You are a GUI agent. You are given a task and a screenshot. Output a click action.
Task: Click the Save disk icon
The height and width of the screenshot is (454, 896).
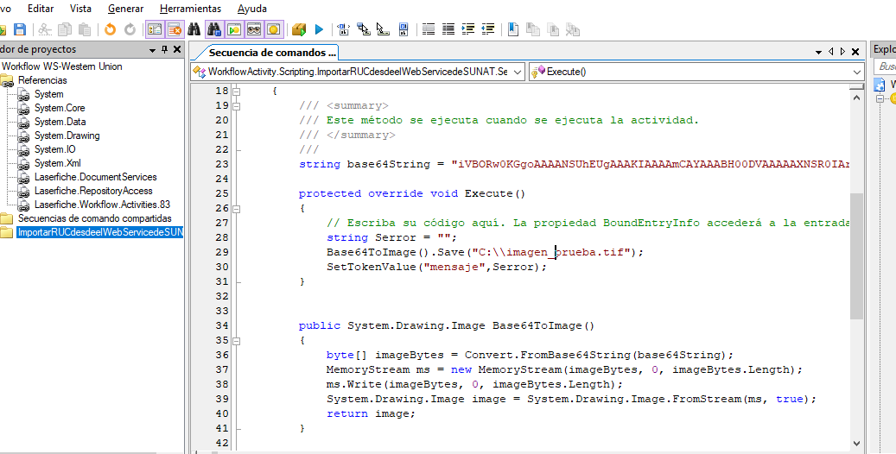pos(18,29)
